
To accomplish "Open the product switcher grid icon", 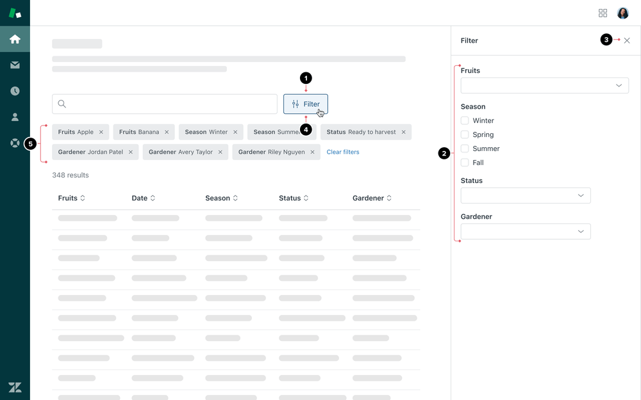I will pyautogui.click(x=603, y=12).
